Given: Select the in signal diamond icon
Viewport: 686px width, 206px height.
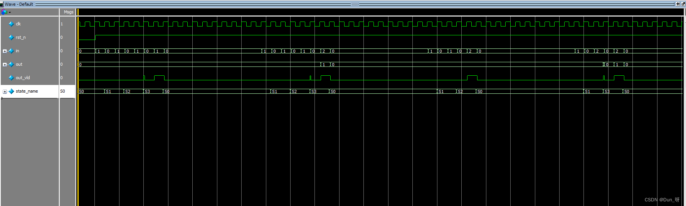Looking at the screenshot, I should [x=12, y=51].
